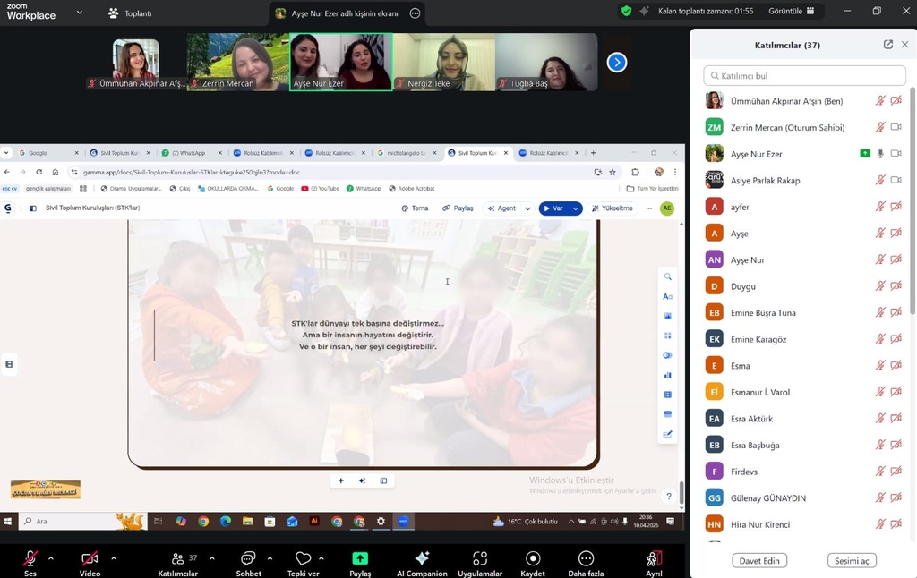
Task: Switch to the Toplantı tab
Action: coord(130,13)
